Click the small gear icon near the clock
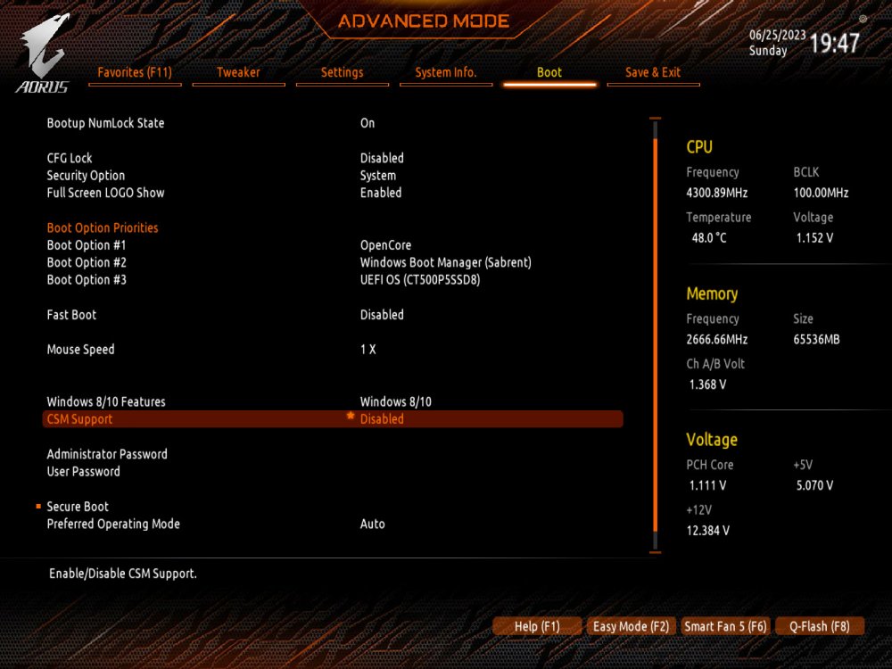 coord(863,19)
